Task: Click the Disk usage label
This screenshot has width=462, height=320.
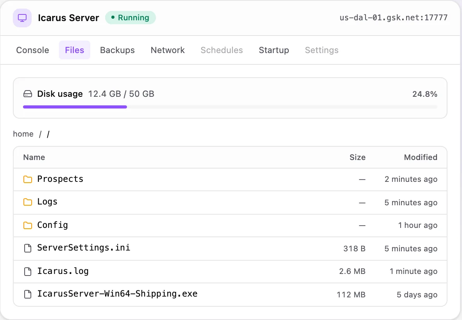Action: pos(60,94)
